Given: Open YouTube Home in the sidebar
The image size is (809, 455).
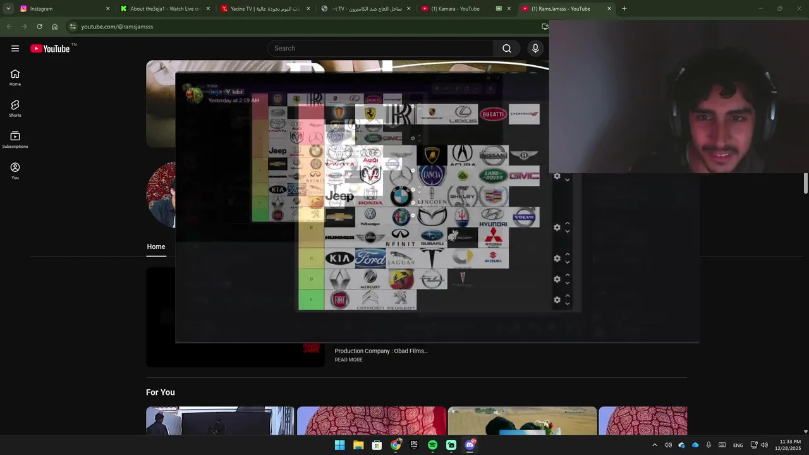Looking at the screenshot, I should 15,78.
